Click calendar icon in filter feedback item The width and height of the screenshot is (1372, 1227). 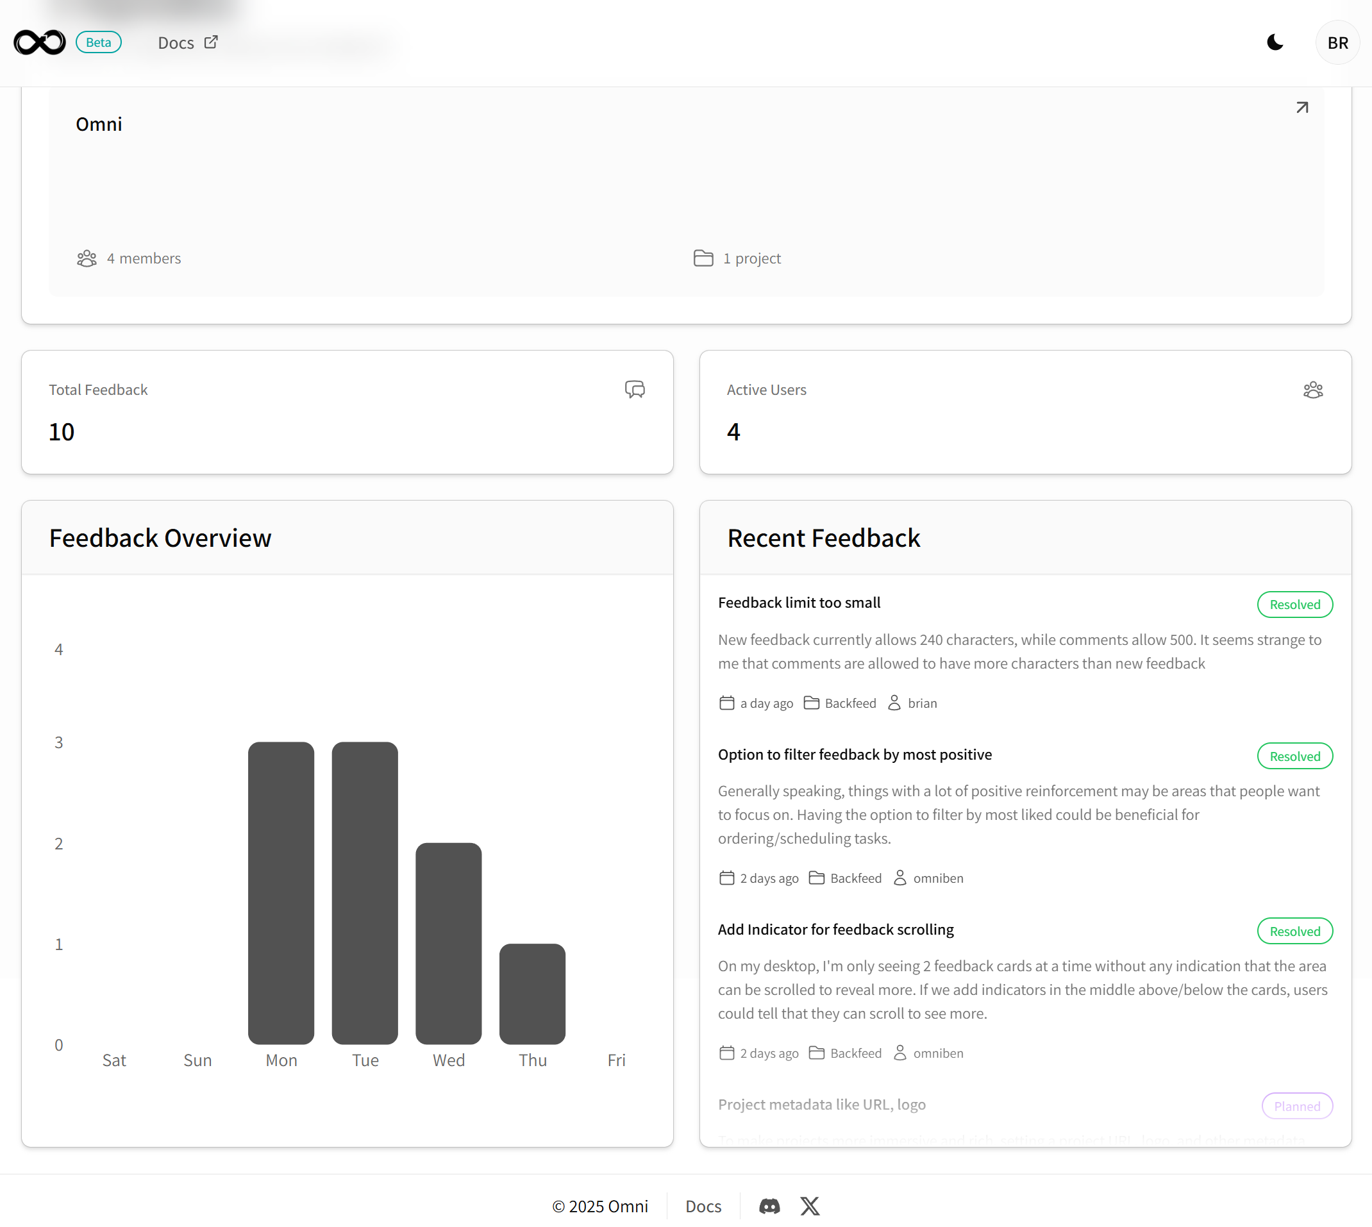726,878
